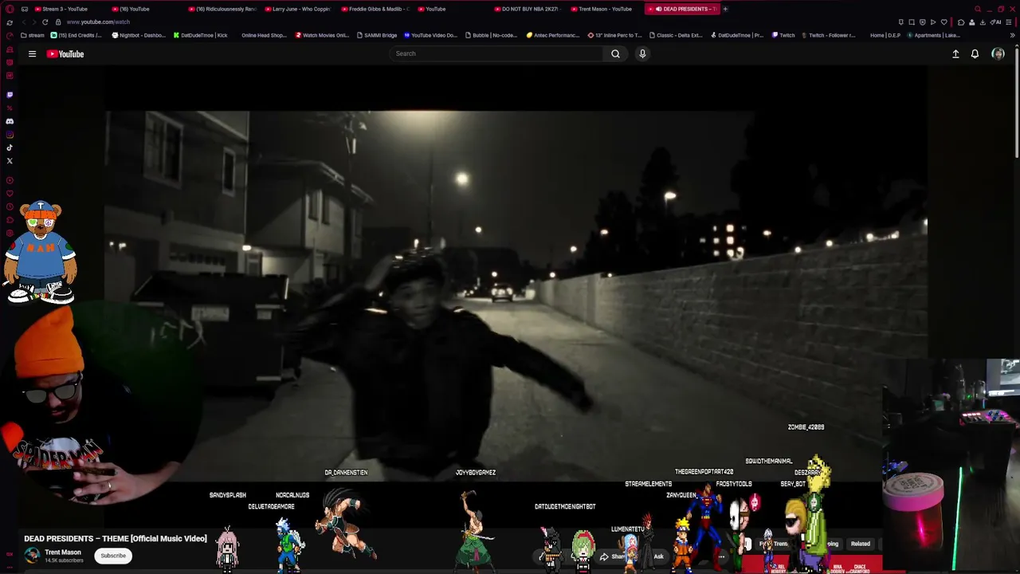Open the 'Classic - Delta Ext...' bookmark
Screen dimensions: 1020x574
coord(676,35)
